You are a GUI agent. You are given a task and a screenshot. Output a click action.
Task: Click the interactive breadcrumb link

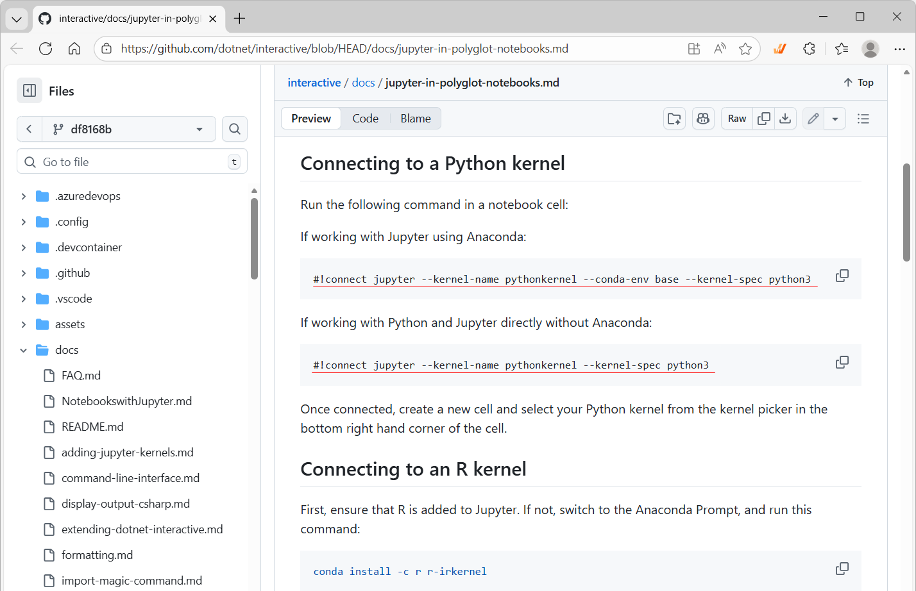[314, 83]
